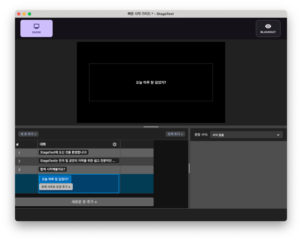Viewport: 302px width, 241px height.
Task: Click the eye icon on the BLACKOUT button
Action: (x=268, y=26)
